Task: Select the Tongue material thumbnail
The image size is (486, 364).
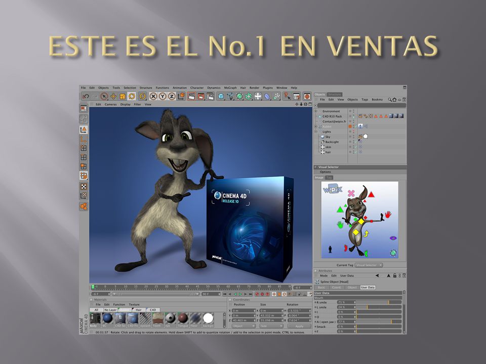Action: point(183,320)
